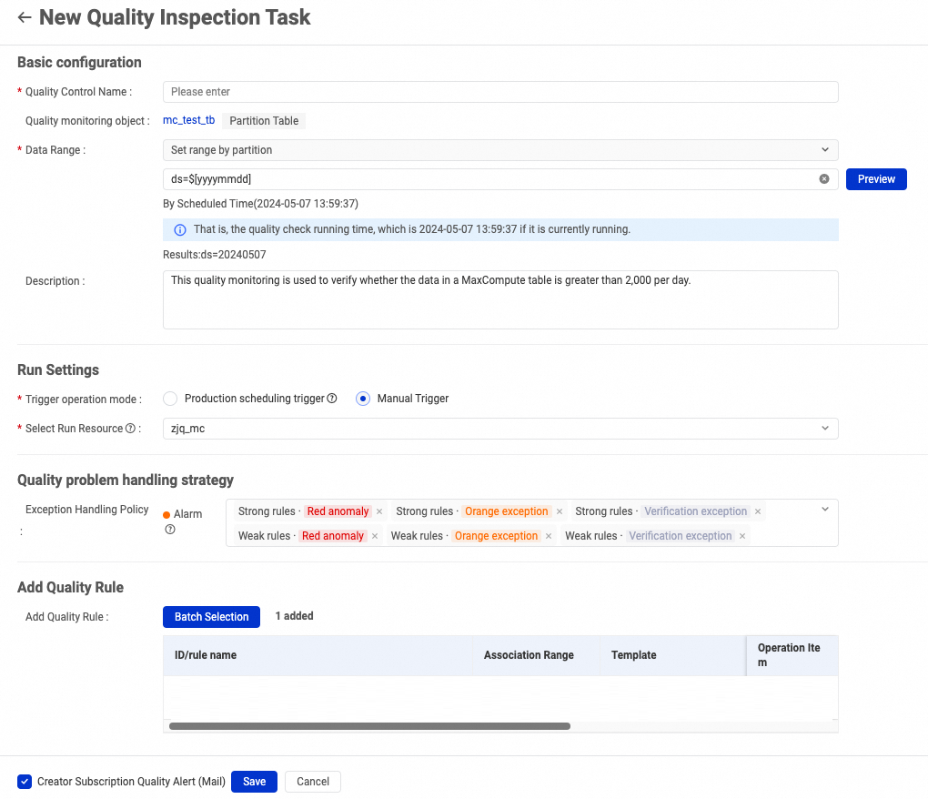Open the mc_test_tb table link
928x799 pixels.
[x=188, y=120]
